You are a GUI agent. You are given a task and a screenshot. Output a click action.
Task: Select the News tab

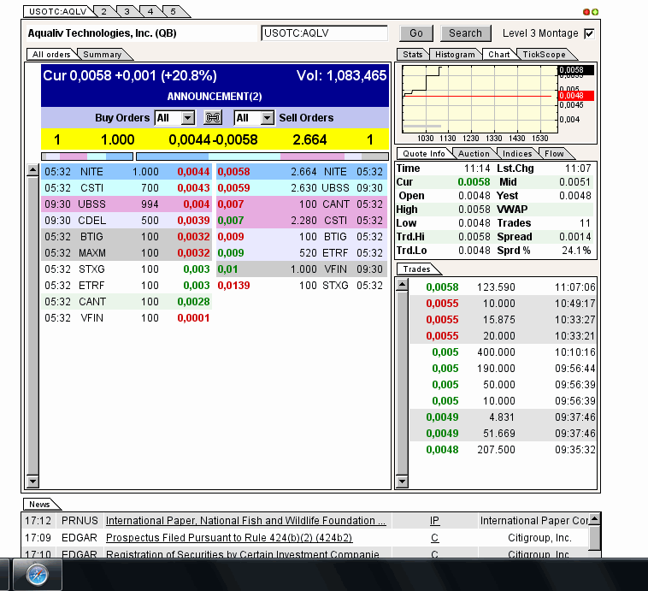[39, 505]
